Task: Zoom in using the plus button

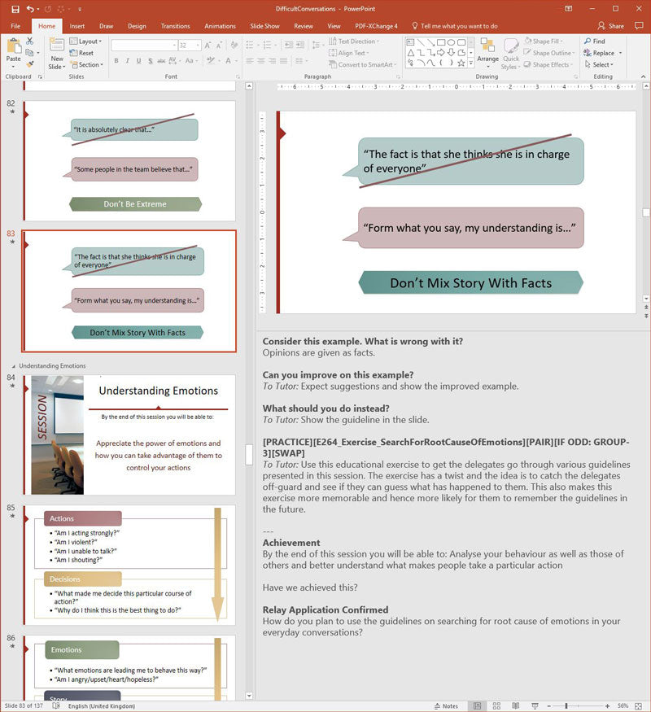Action: 607,705
